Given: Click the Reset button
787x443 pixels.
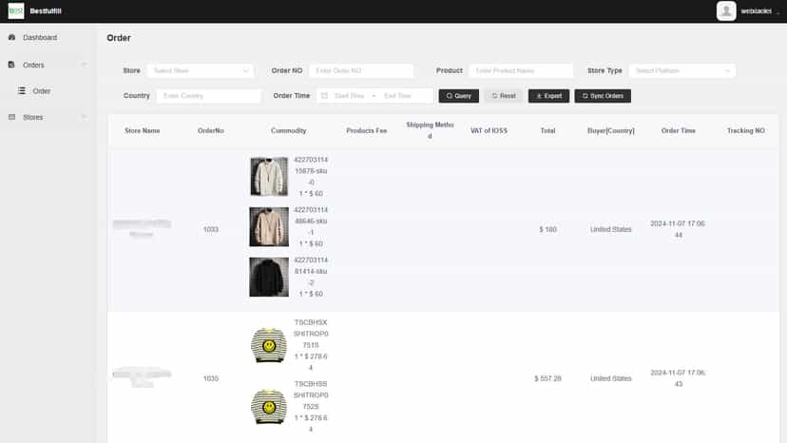Looking at the screenshot, I should 504,96.
